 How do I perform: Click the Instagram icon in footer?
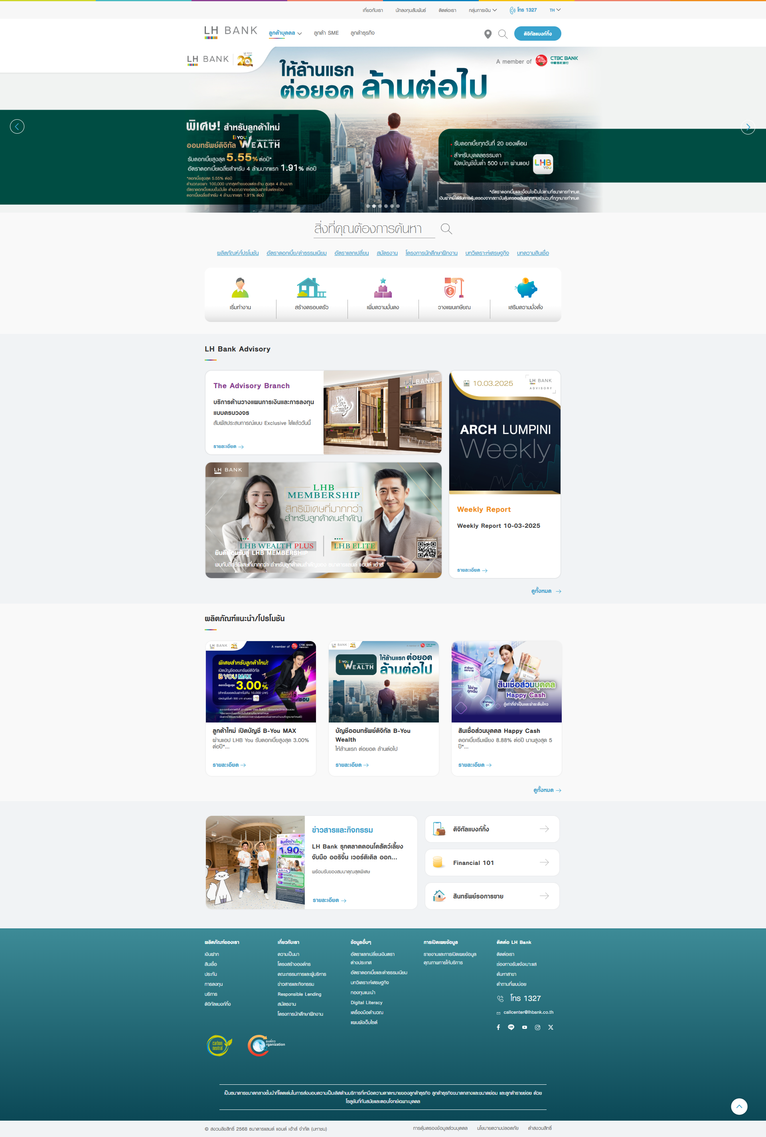tap(537, 1027)
